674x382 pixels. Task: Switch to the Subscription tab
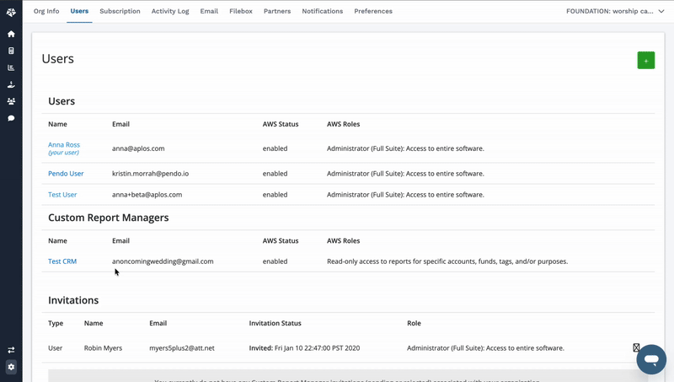120,12
